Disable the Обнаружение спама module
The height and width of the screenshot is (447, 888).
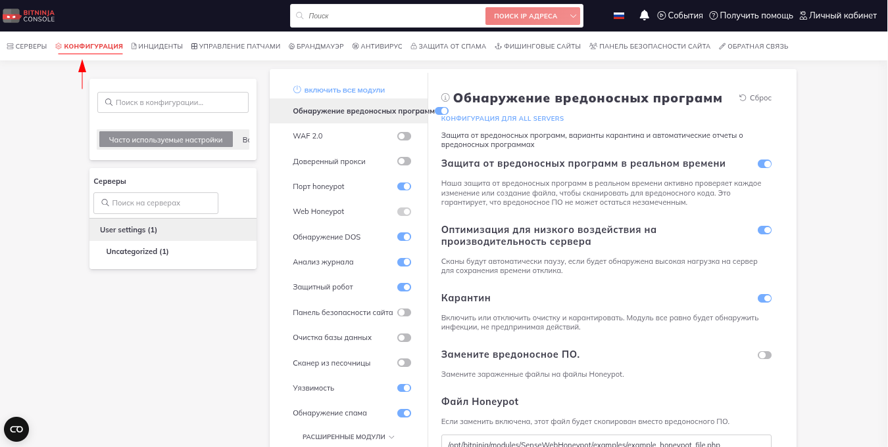pyautogui.click(x=404, y=413)
